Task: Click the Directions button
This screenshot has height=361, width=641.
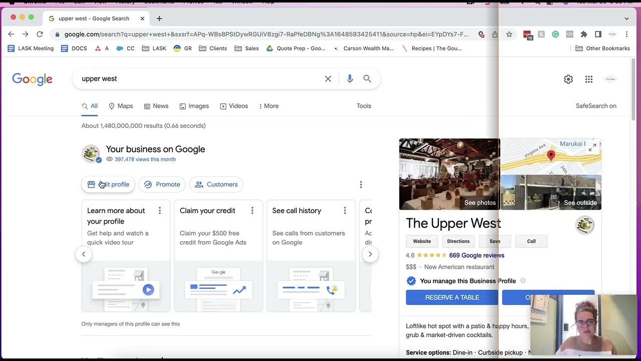Action: coord(458,241)
